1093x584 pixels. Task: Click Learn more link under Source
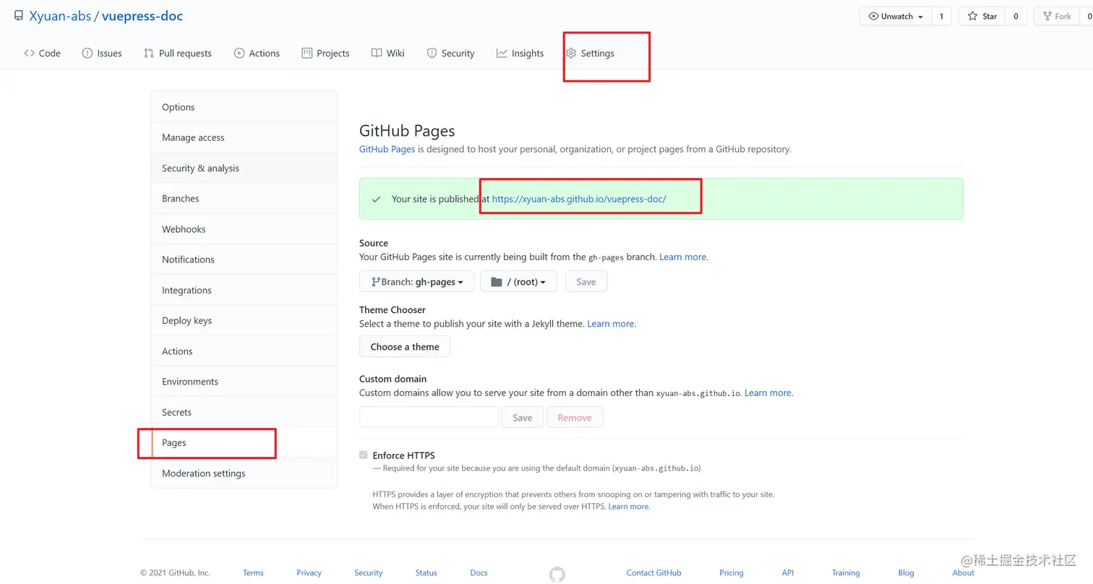pos(682,257)
